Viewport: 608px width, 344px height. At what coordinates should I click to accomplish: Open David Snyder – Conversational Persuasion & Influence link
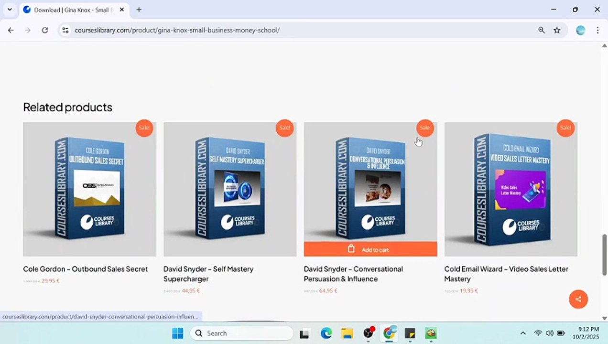[353, 274]
